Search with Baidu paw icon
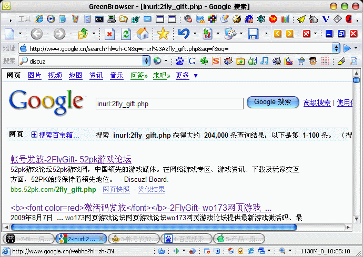Screen dimensions: 363x257 tap(179, 61)
